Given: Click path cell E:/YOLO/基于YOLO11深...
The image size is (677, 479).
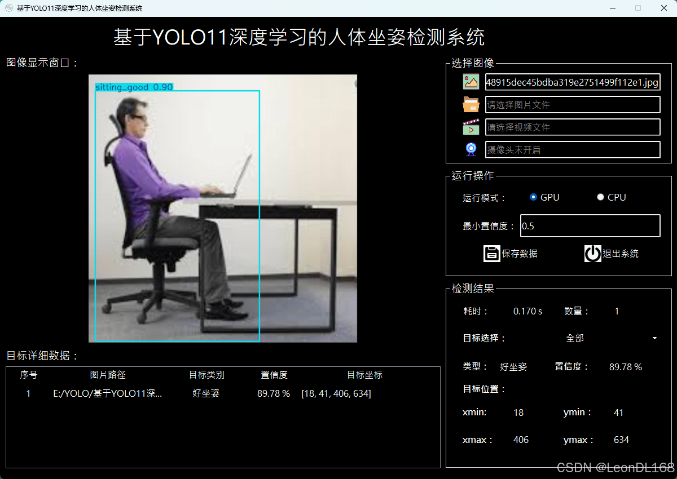Looking at the screenshot, I should (108, 393).
